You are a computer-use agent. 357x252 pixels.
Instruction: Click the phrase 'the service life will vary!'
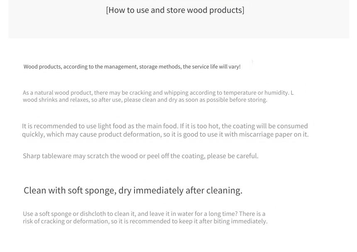[x=212, y=67]
